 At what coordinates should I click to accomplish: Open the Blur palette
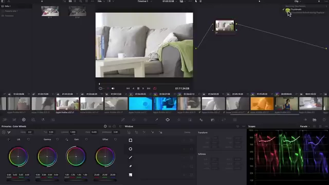(x=201, y=120)
